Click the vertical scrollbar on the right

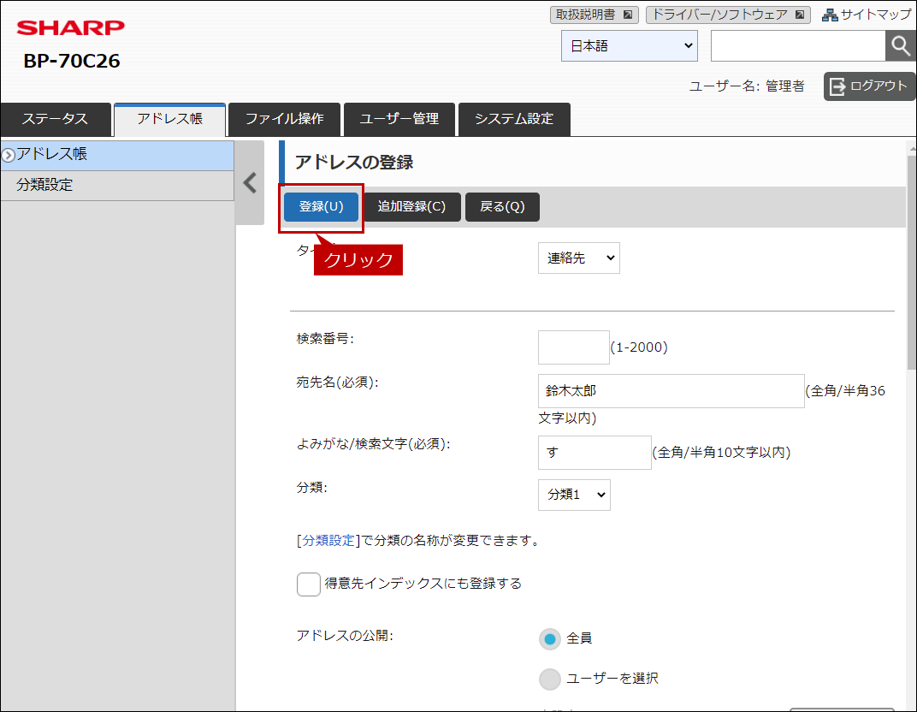tap(912, 262)
